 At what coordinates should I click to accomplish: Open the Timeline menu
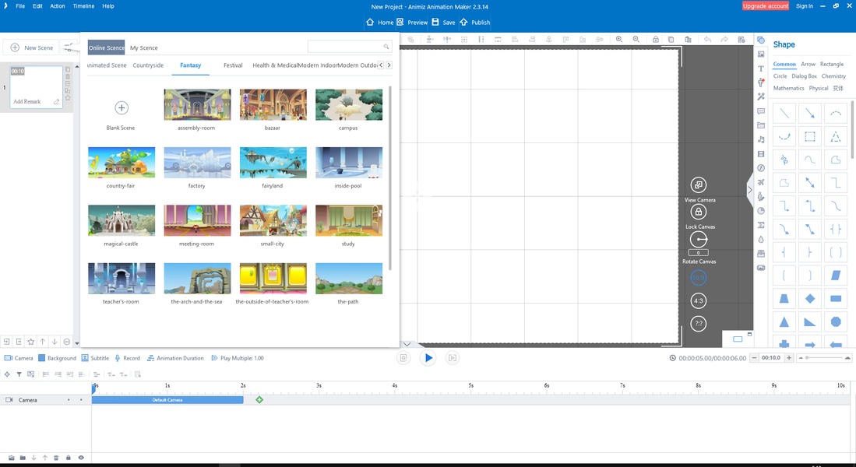(83, 6)
